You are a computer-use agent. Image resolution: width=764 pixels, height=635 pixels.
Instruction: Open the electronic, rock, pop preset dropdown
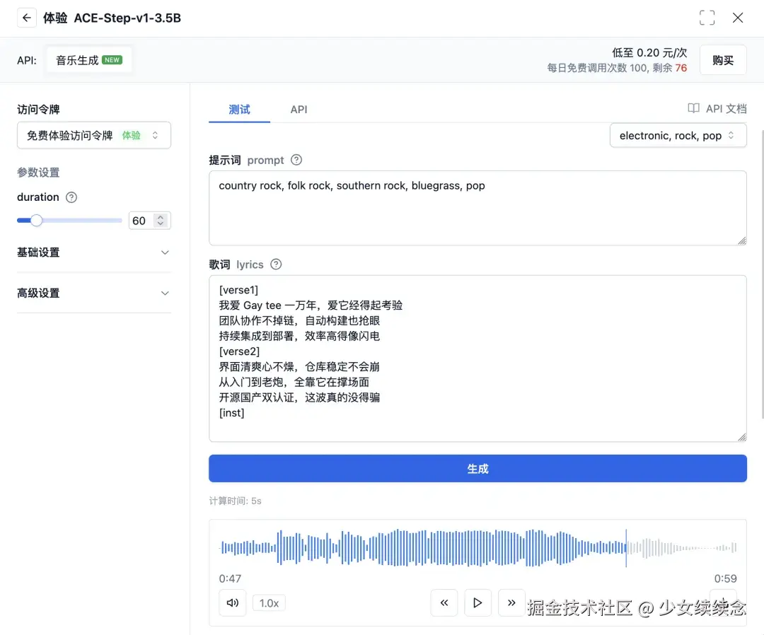click(x=678, y=135)
